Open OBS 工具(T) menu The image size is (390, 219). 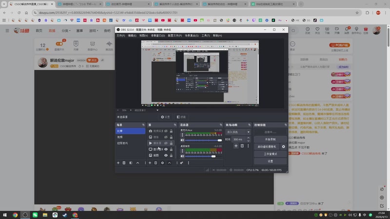[x=206, y=36]
